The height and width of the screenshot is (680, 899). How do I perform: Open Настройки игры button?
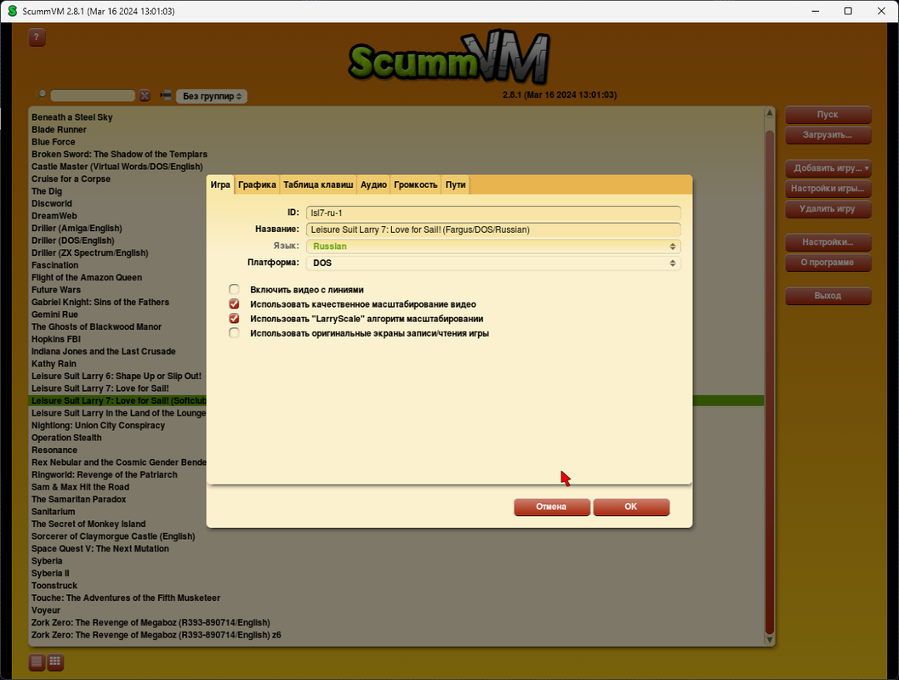[x=828, y=189]
